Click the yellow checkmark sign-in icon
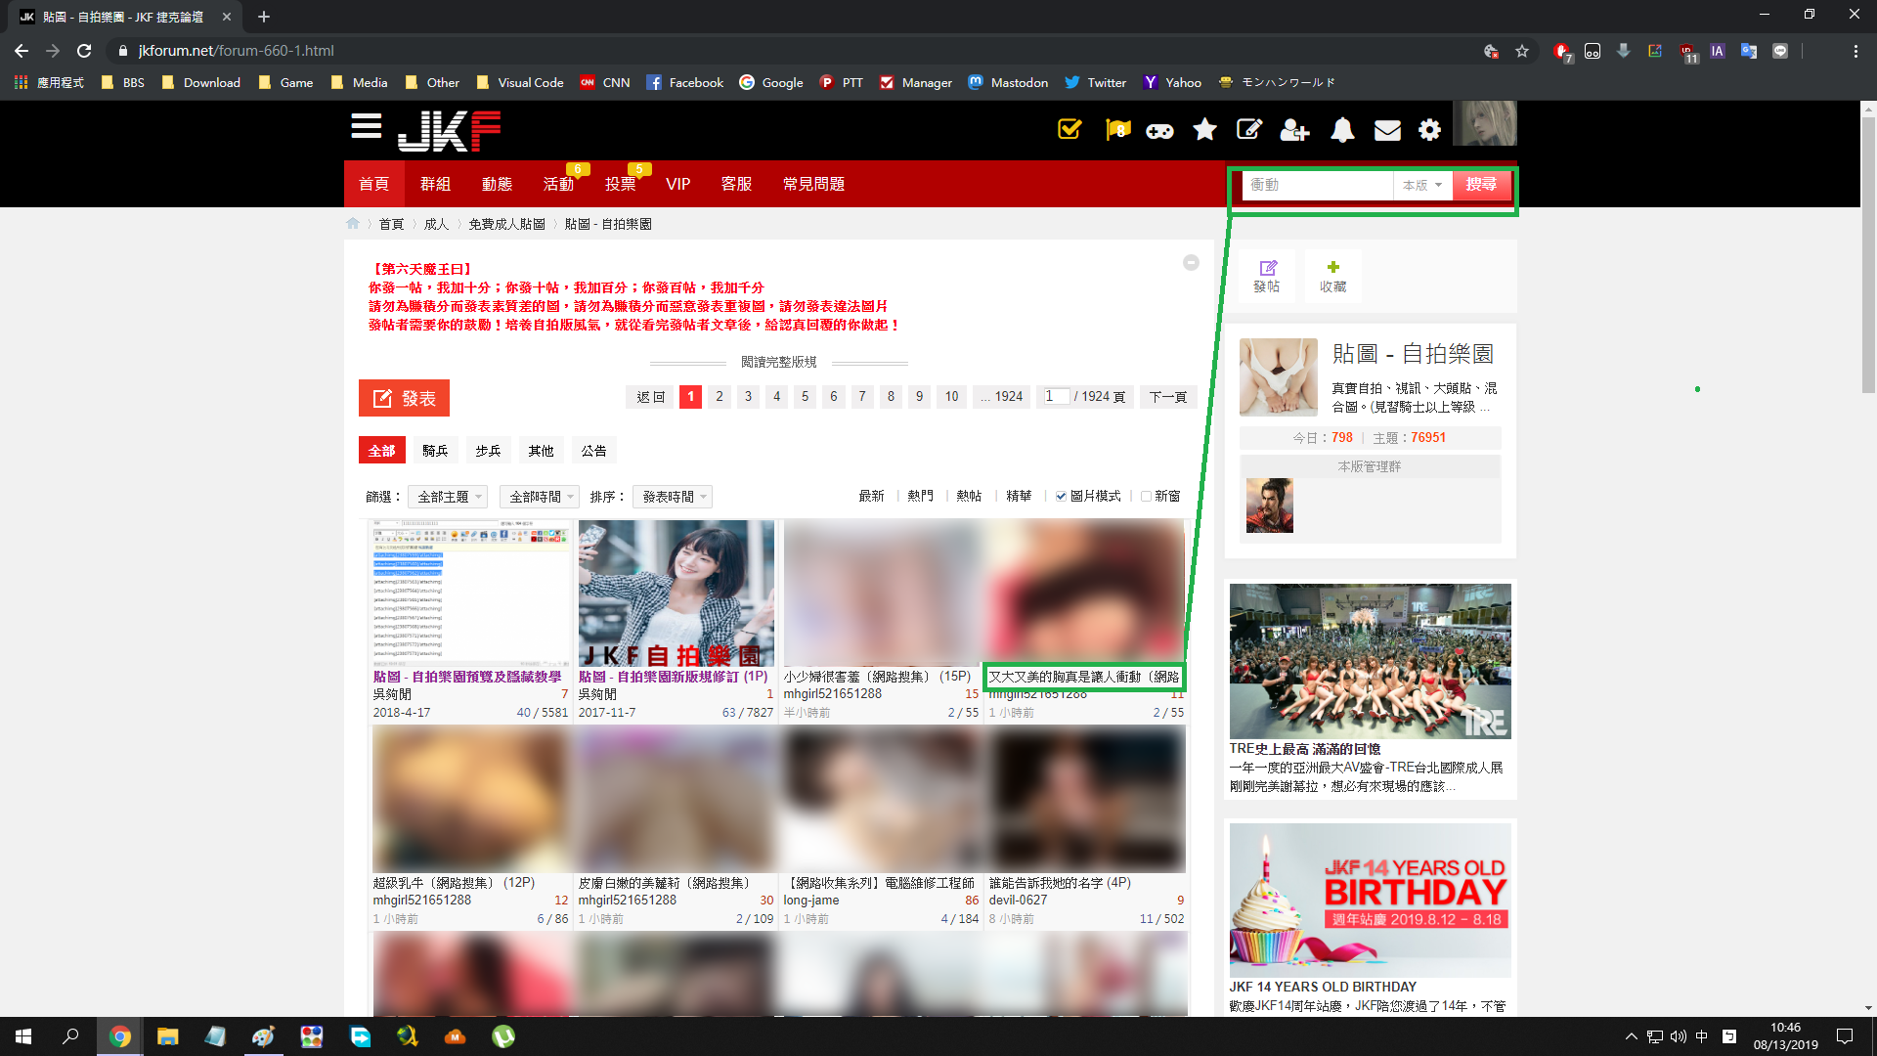Screen dimensions: 1877x1056 pos(1069,129)
